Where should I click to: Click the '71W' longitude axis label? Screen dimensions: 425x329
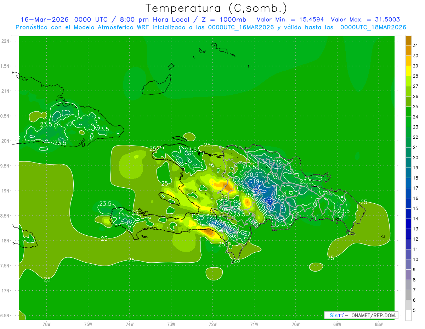click(254, 324)
